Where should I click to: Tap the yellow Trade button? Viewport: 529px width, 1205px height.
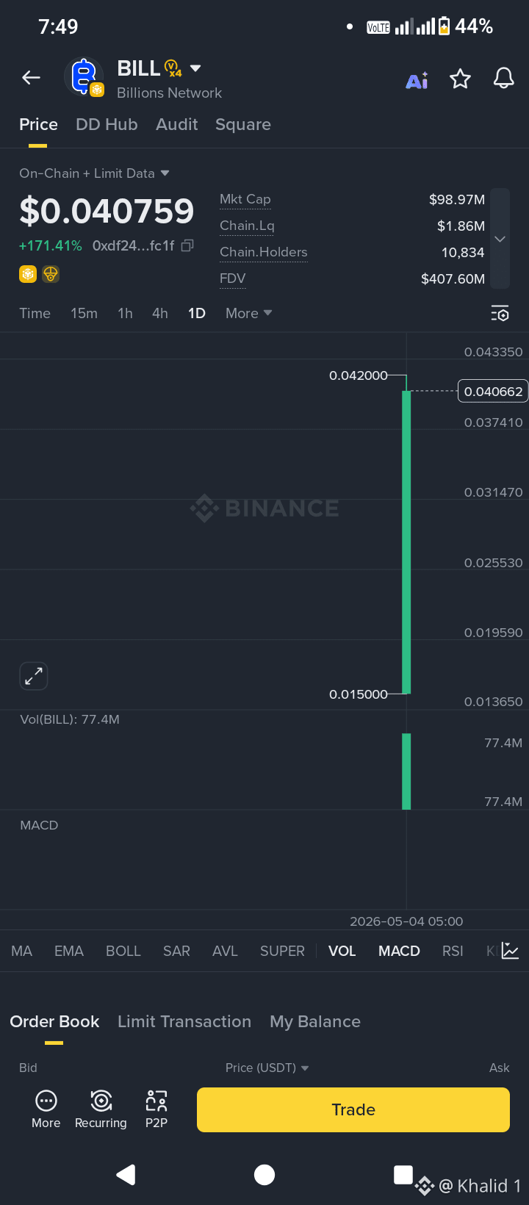pos(353,1109)
